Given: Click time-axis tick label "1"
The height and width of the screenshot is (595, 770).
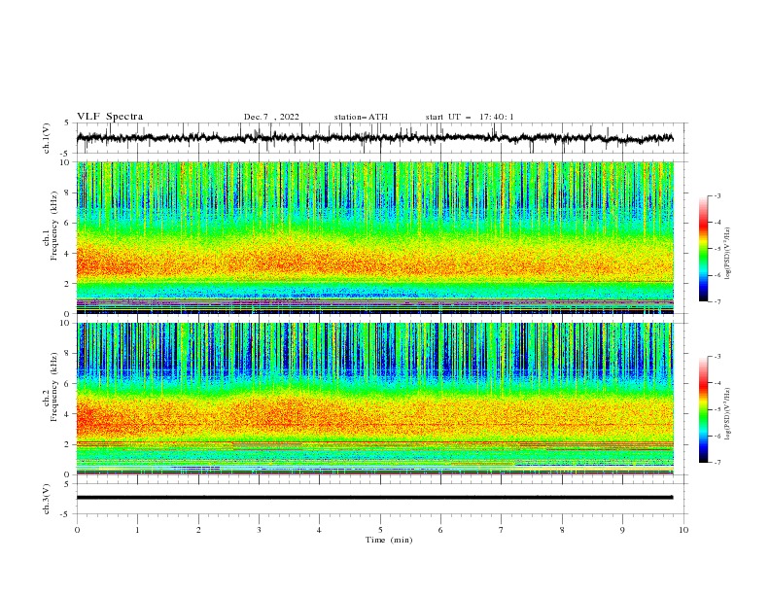Looking at the screenshot, I should 137,530.
